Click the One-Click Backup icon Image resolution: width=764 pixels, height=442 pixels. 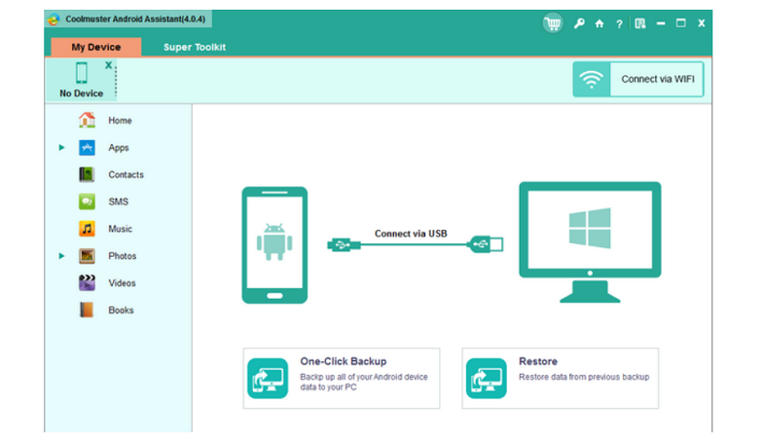click(x=268, y=379)
